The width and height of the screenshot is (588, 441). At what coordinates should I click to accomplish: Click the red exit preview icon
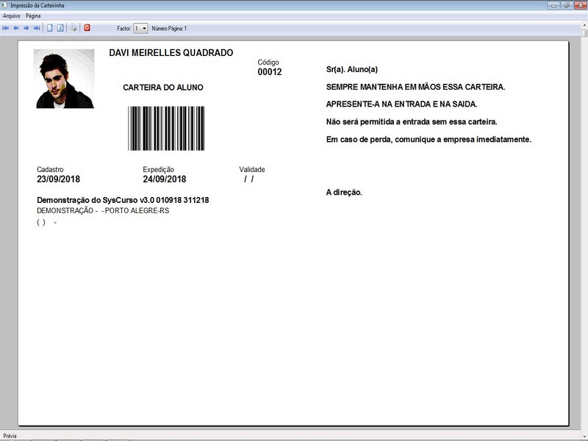tap(87, 28)
